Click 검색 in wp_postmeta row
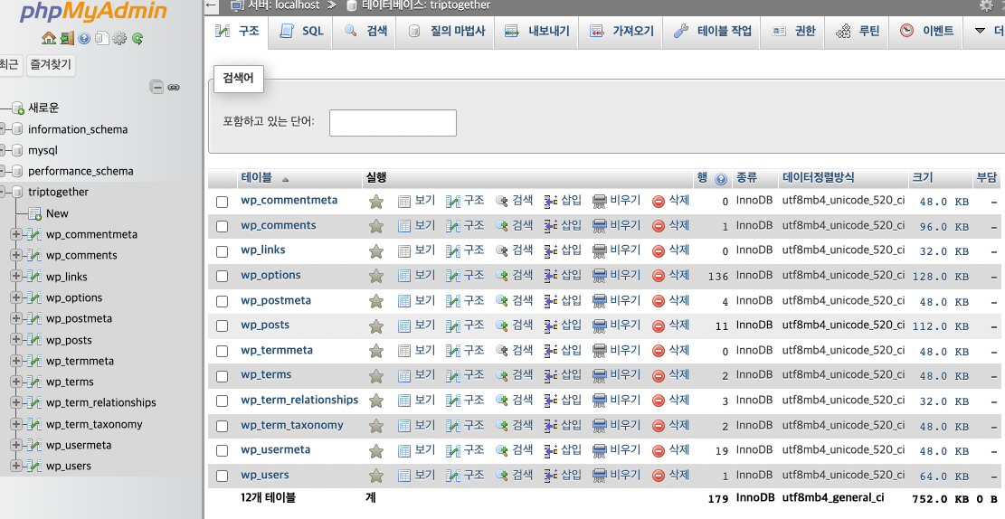This screenshot has width=1005, height=519. [x=514, y=300]
